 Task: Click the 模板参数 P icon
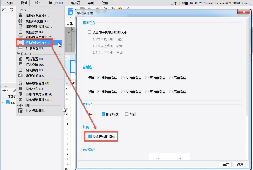pyautogui.click(x=20, y=32)
